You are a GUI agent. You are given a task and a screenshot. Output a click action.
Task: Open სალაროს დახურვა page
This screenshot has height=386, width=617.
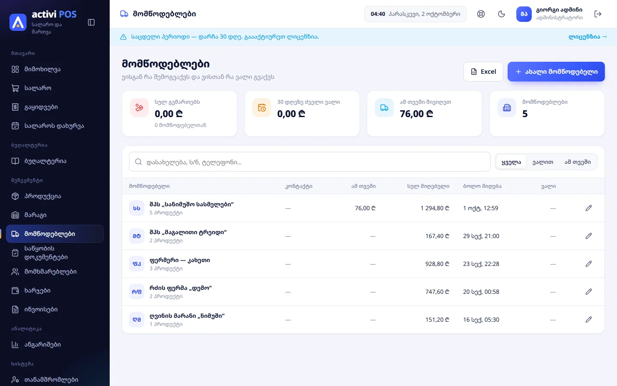point(55,126)
